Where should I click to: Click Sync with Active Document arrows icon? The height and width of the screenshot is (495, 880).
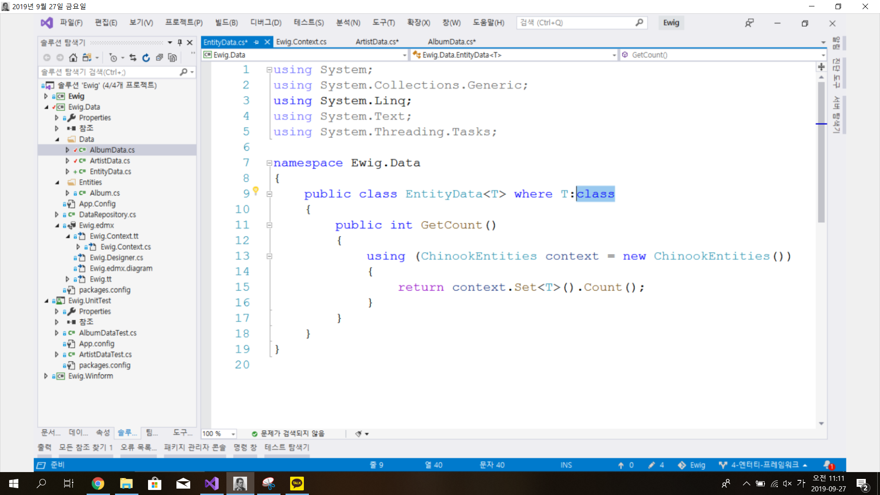(133, 57)
